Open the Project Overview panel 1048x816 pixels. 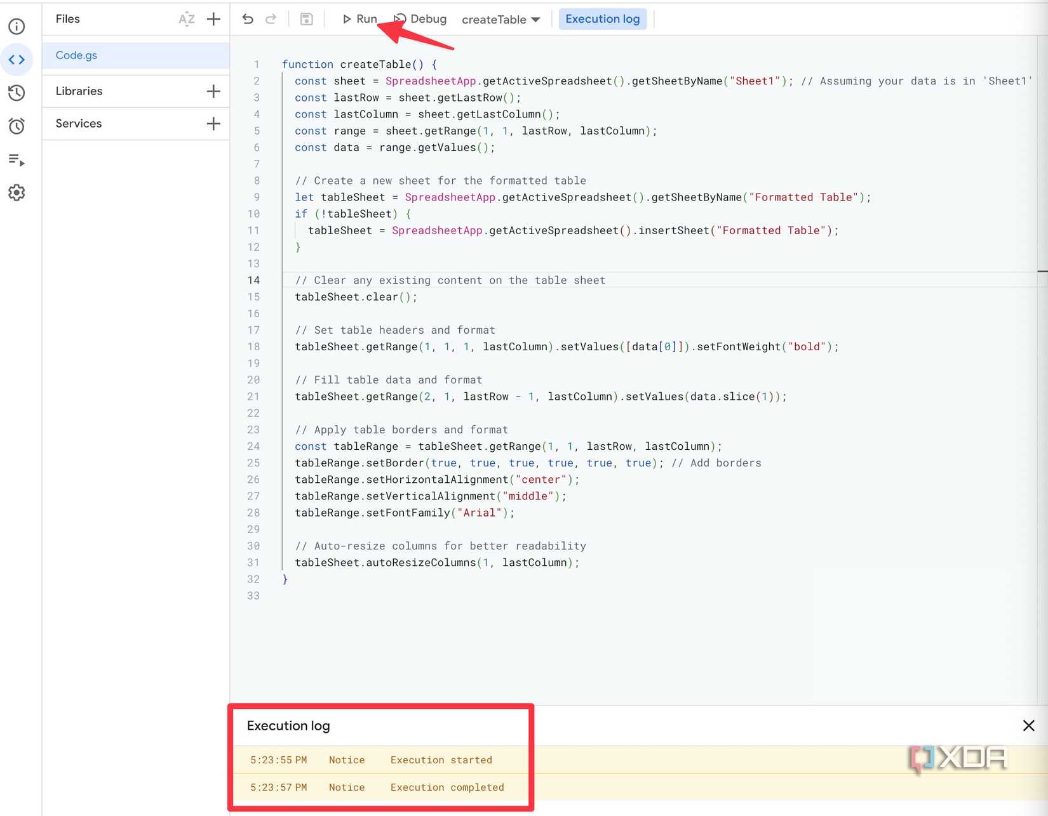point(17,26)
